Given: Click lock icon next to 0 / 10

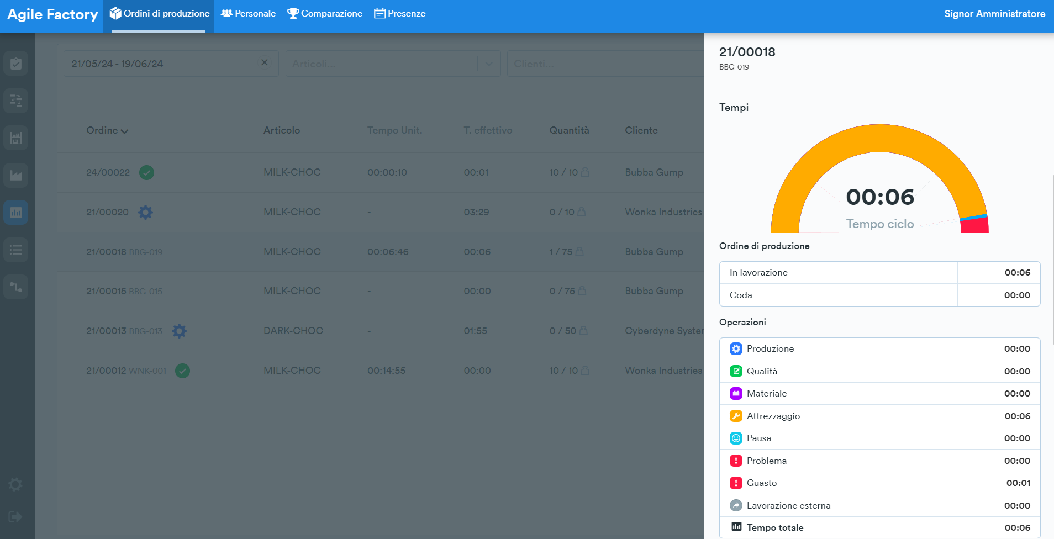Looking at the screenshot, I should pos(582,212).
